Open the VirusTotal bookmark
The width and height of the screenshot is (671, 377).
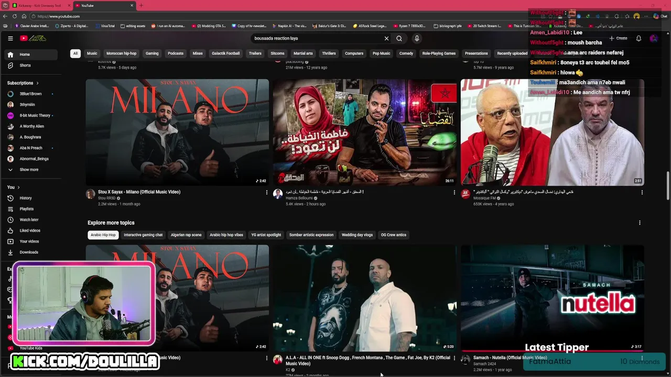click(105, 26)
